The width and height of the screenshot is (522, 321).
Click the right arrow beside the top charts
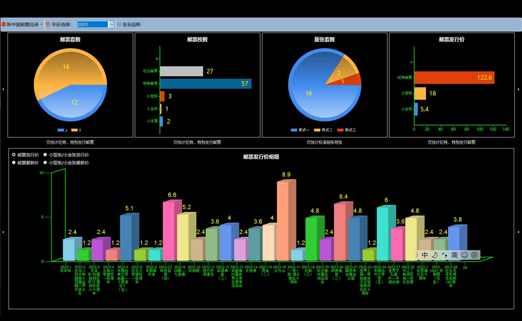(519, 89)
